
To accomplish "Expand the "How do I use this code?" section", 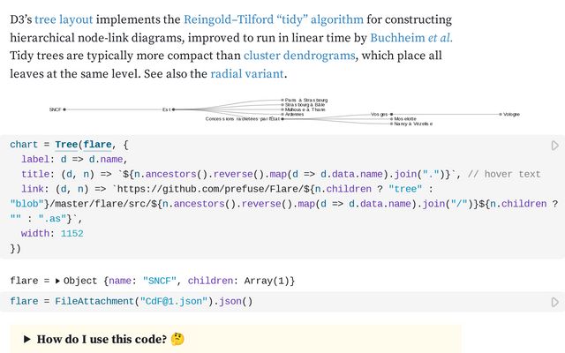I will 27,339.
